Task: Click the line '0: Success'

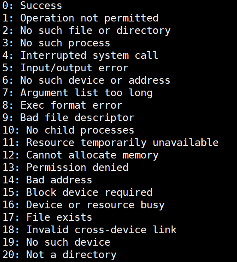Action: (x=32, y=6)
